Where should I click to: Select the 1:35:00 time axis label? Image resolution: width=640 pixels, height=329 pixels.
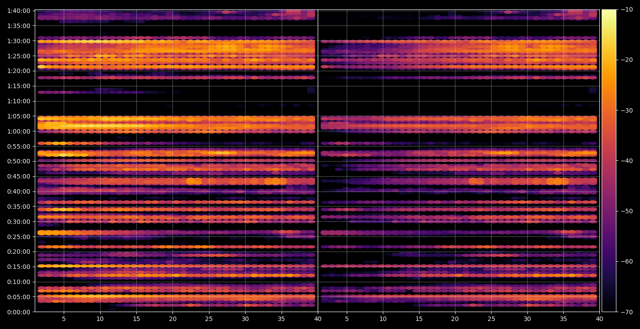[19, 25]
